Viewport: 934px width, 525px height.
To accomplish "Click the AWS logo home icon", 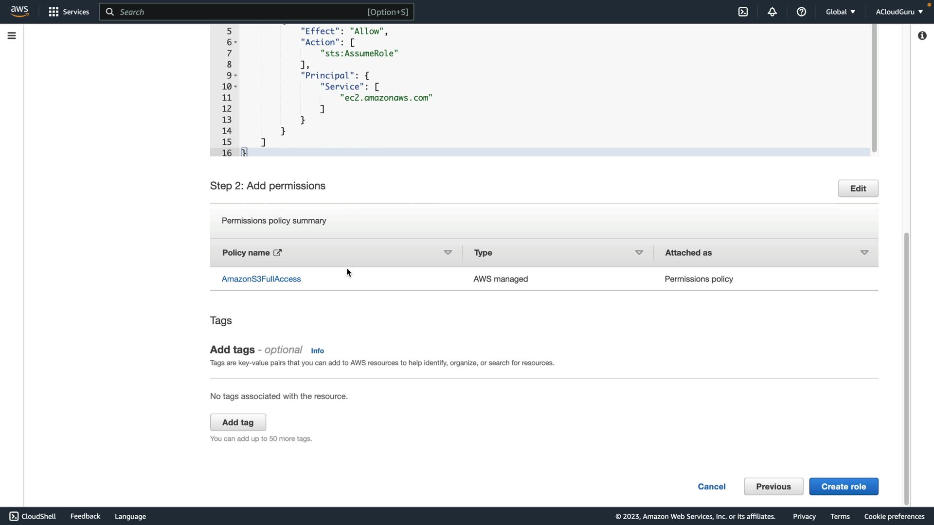I will [x=19, y=11].
